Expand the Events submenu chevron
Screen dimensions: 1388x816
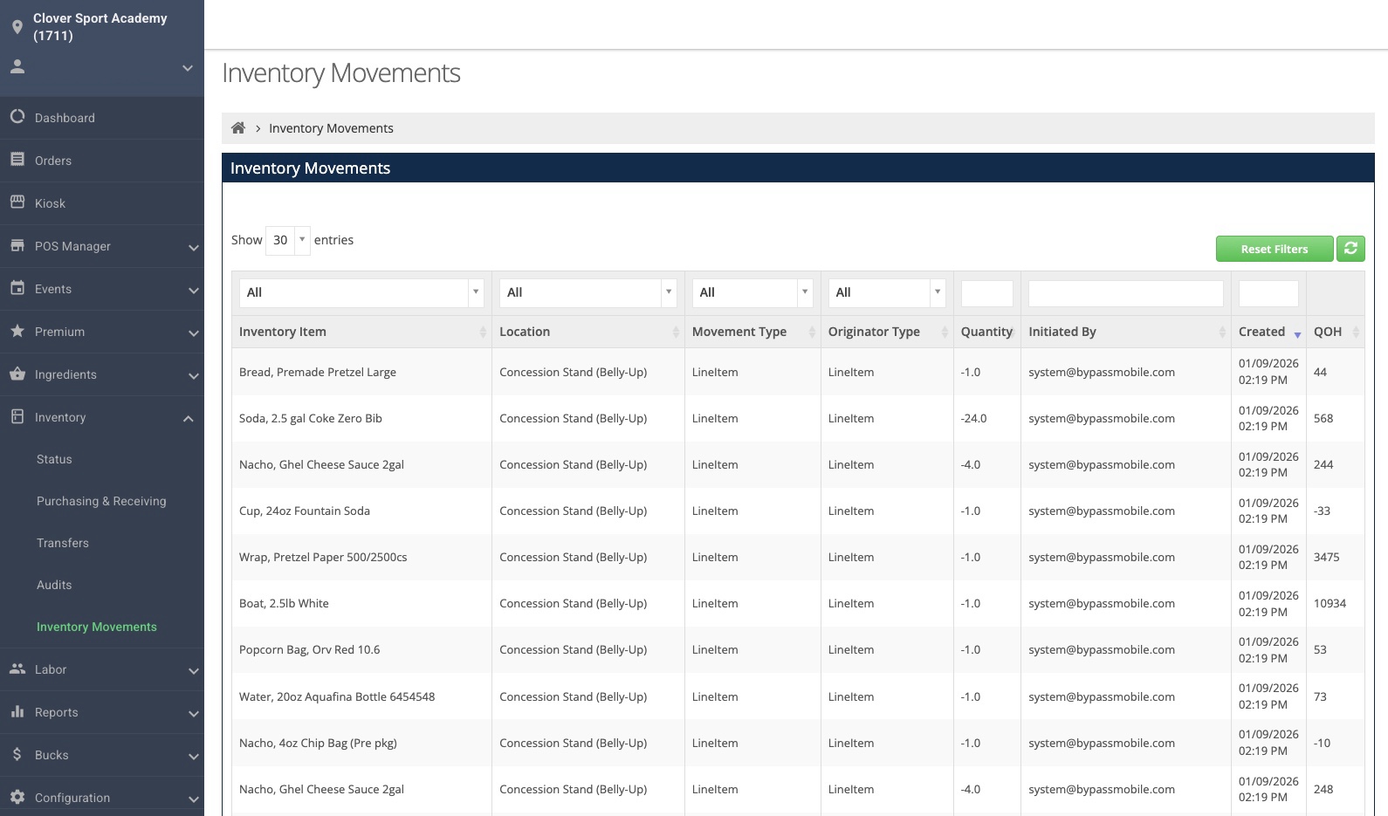pos(193,291)
